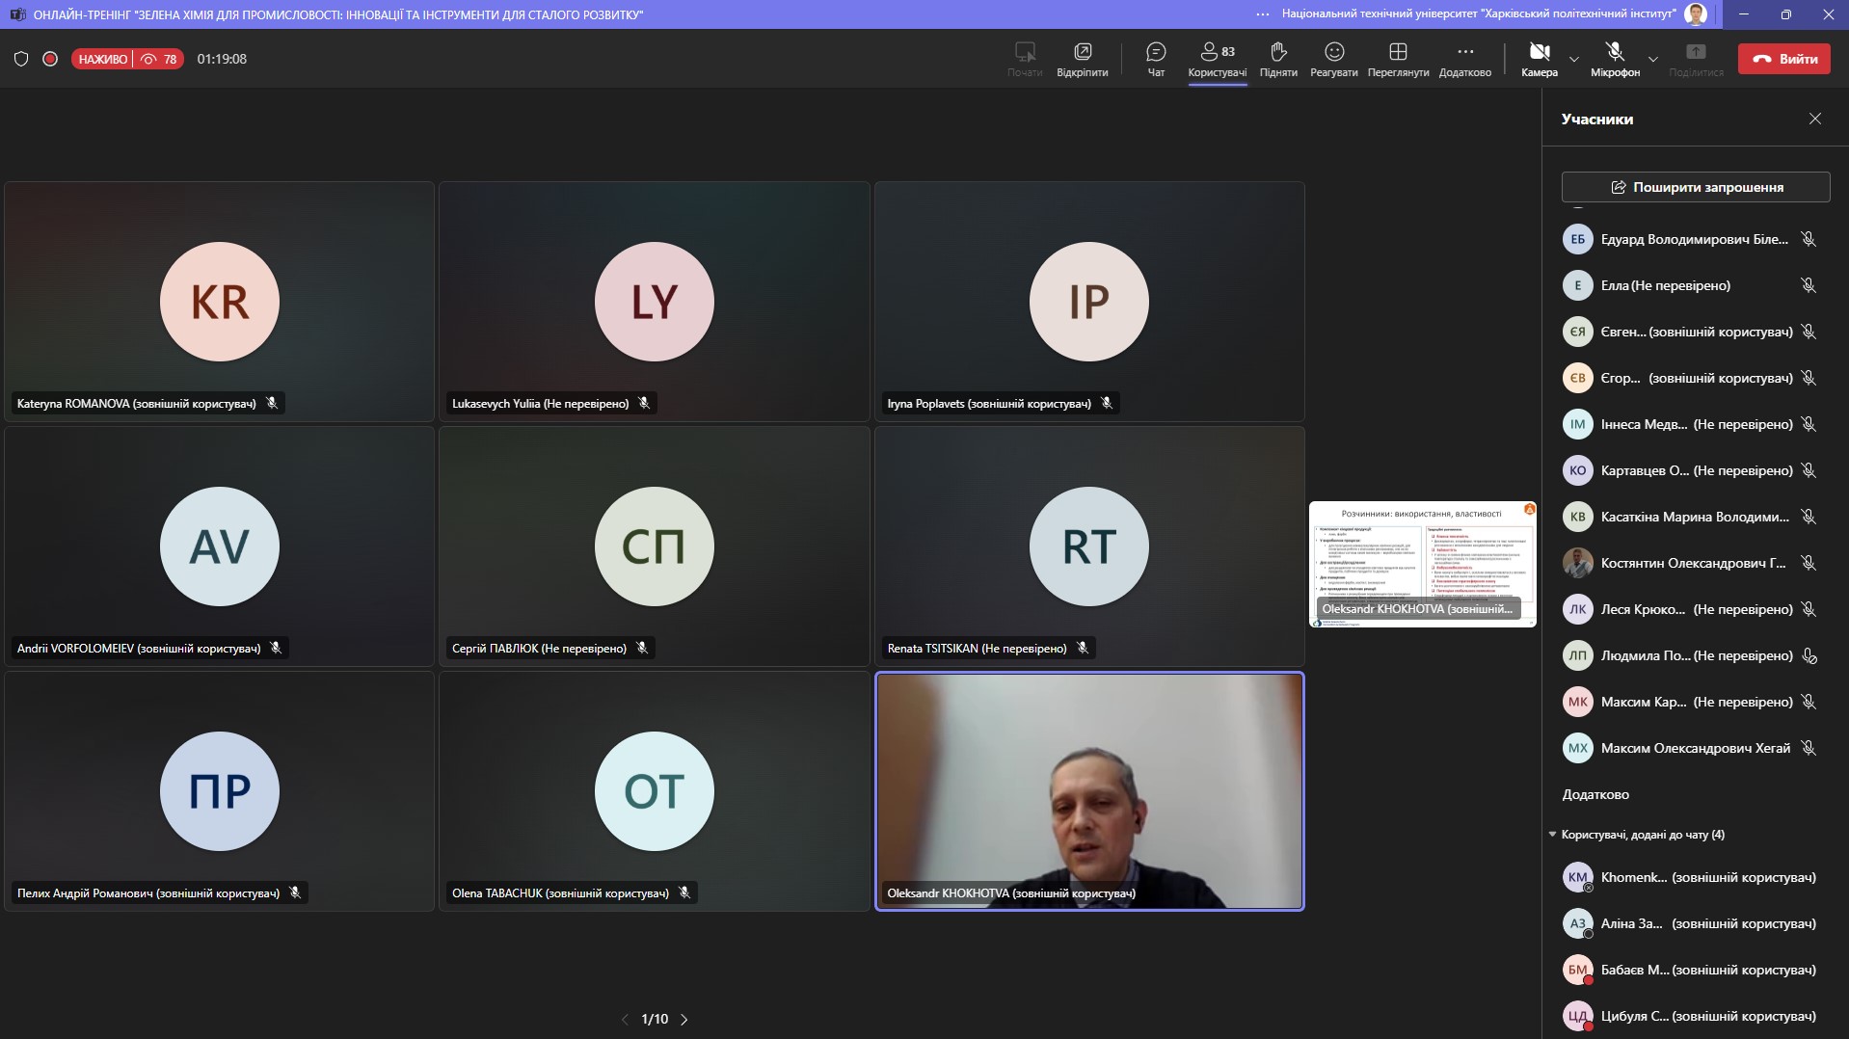The width and height of the screenshot is (1849, 1039).
Task: Toggle the Користувачі participants panel
Action: point(1217,58)
